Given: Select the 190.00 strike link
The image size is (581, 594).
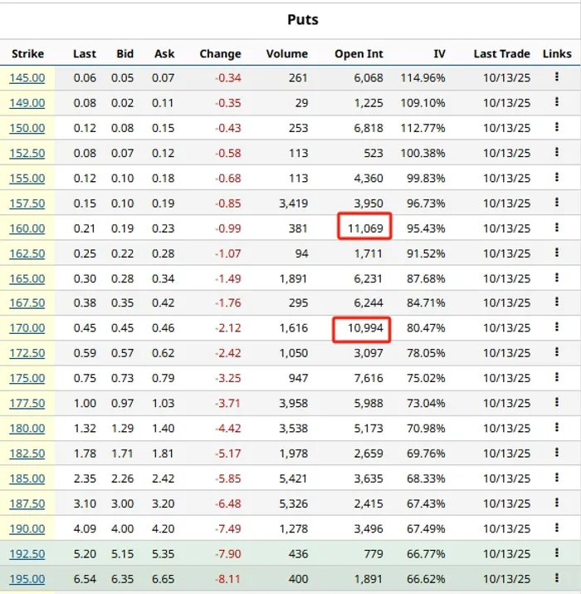Looking at the screenshot, I should click(x=27, y=528).
